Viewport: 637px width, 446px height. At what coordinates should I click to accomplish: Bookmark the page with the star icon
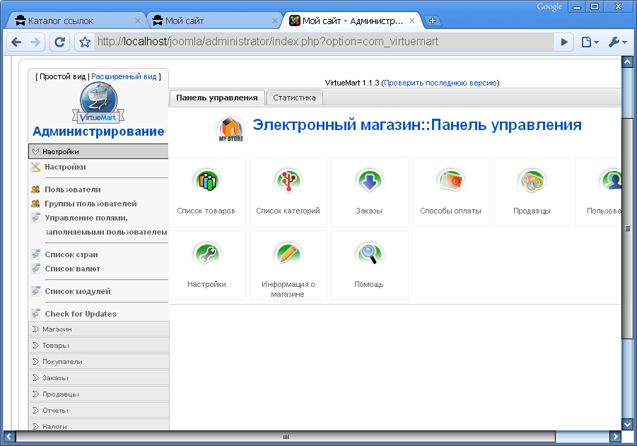click(x=85, y=42)
